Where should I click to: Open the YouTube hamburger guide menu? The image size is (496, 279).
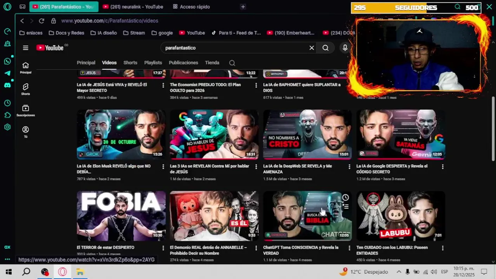(26, 48)
